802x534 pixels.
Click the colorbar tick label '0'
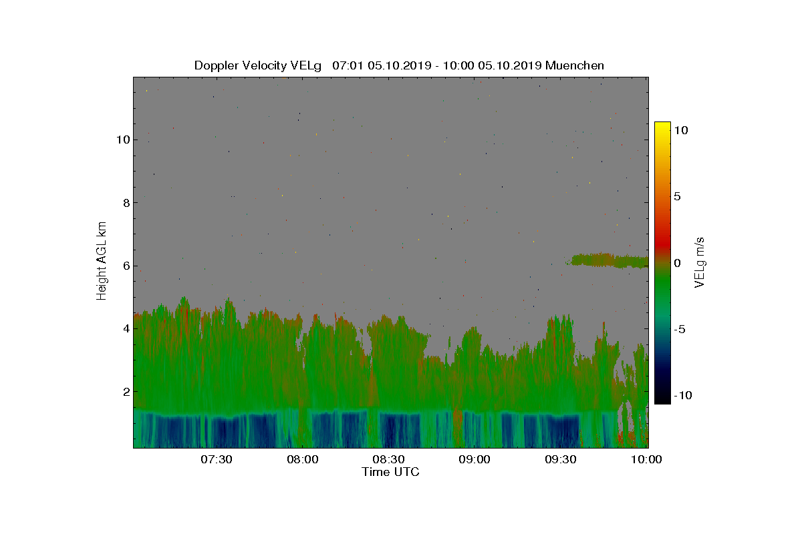click(x=677, y=263)
